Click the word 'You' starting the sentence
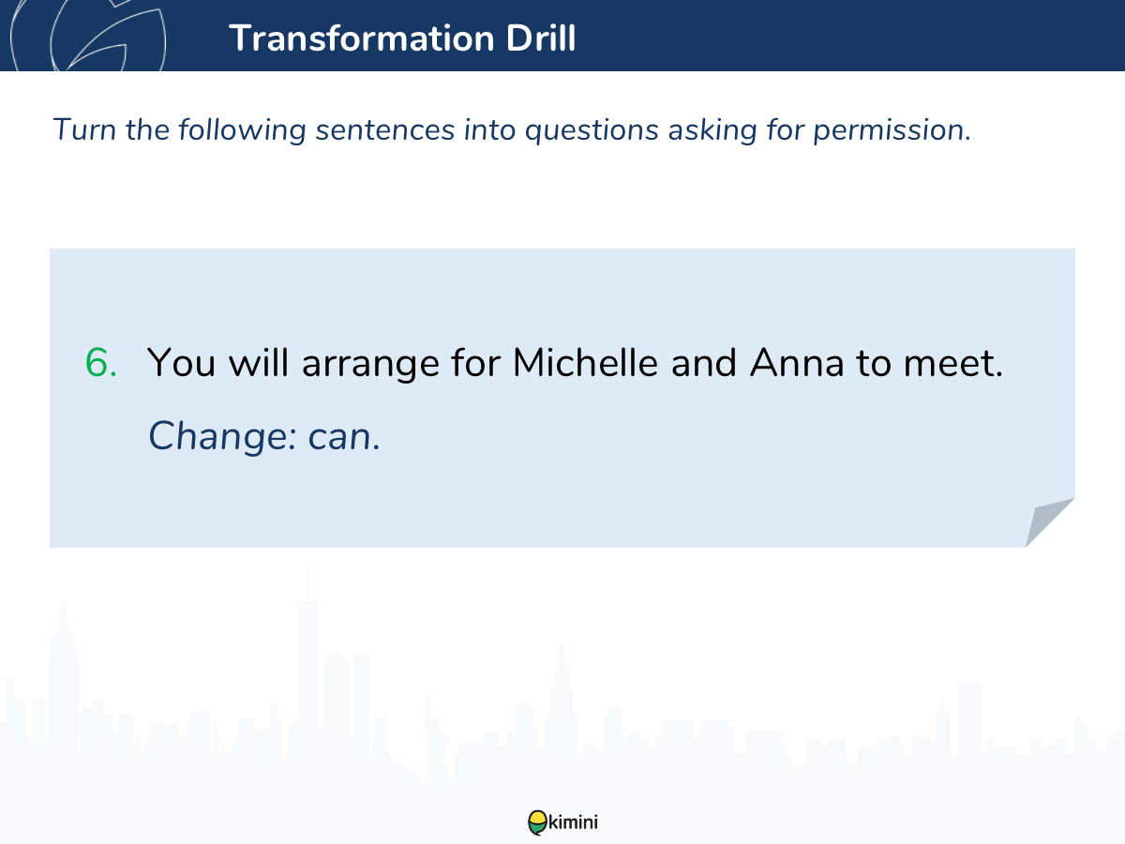 182,363
